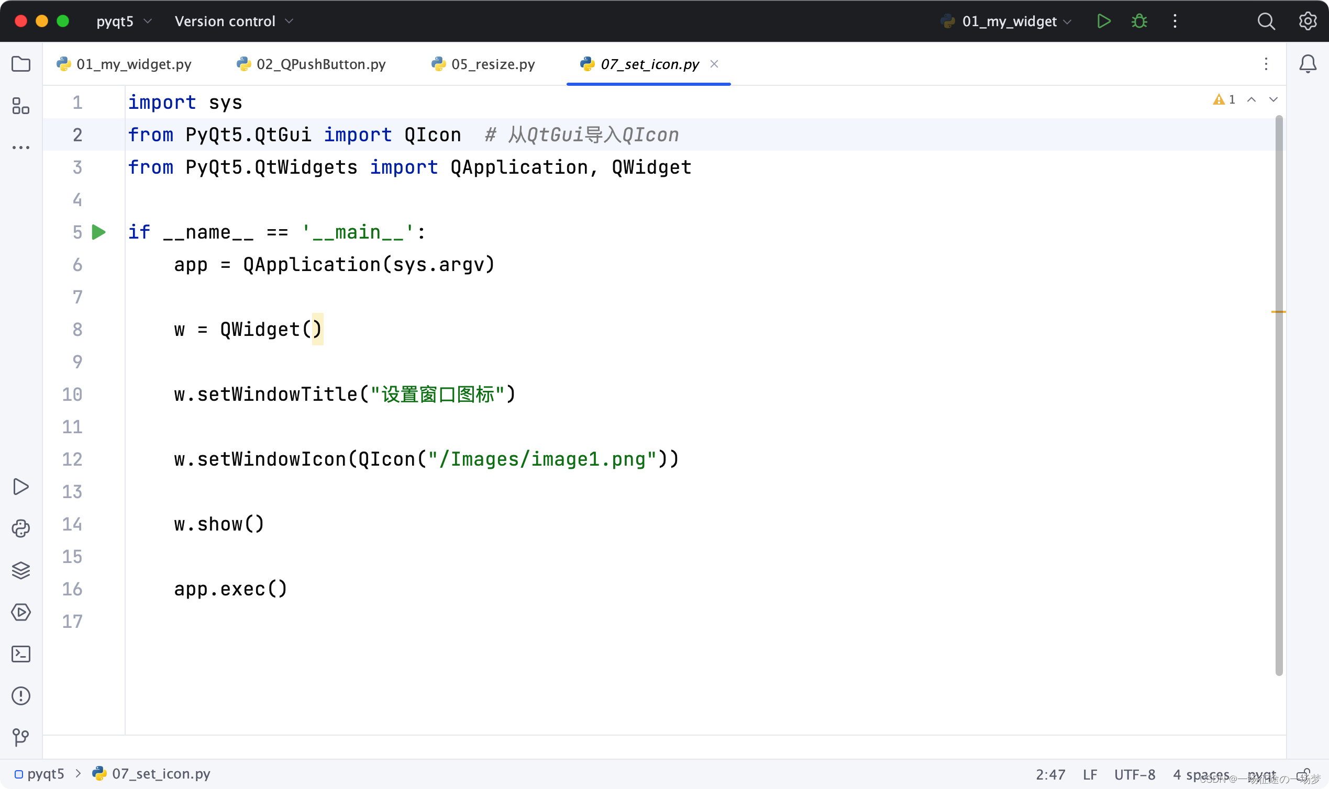Click the Debug bug icon

point(1139,21)
